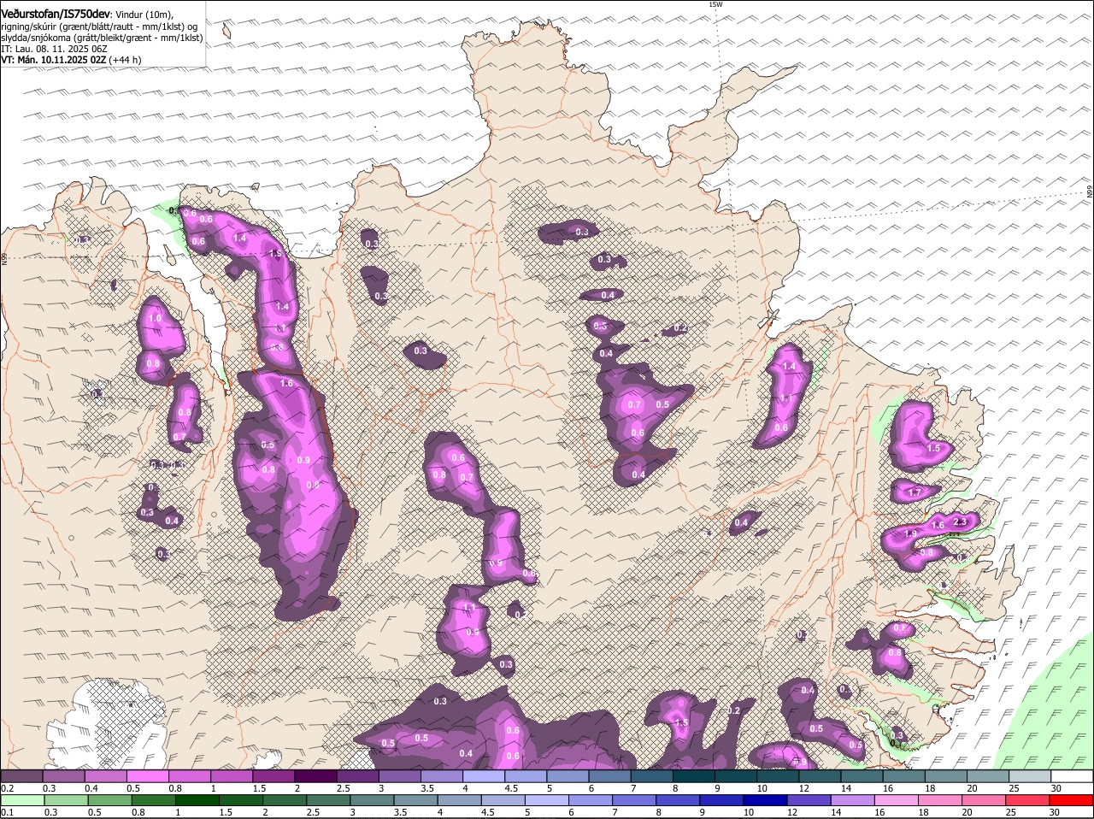Screen dimensions: 1094x819
Task: Select the dark teal snow legend swatch labeled 8
Action: (694, 776)
